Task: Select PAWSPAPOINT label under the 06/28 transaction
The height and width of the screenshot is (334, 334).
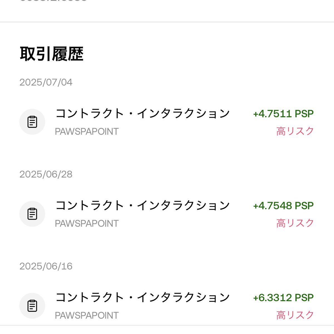Action: click(87, 223)
